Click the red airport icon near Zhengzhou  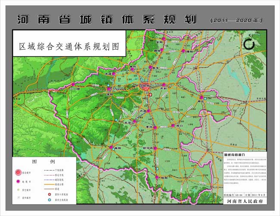[x=151, y=94]
